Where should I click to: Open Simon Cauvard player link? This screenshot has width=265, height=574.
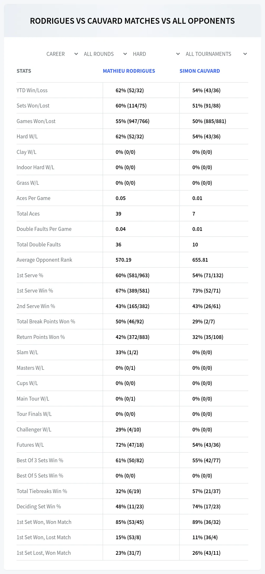pos(200,71)
